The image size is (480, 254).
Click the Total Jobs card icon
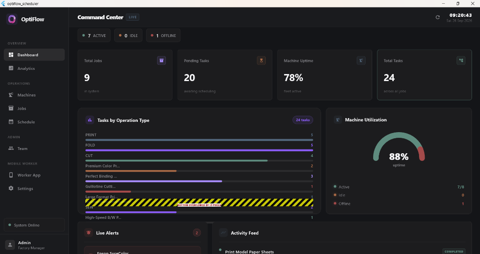click(x=161, y=60)
